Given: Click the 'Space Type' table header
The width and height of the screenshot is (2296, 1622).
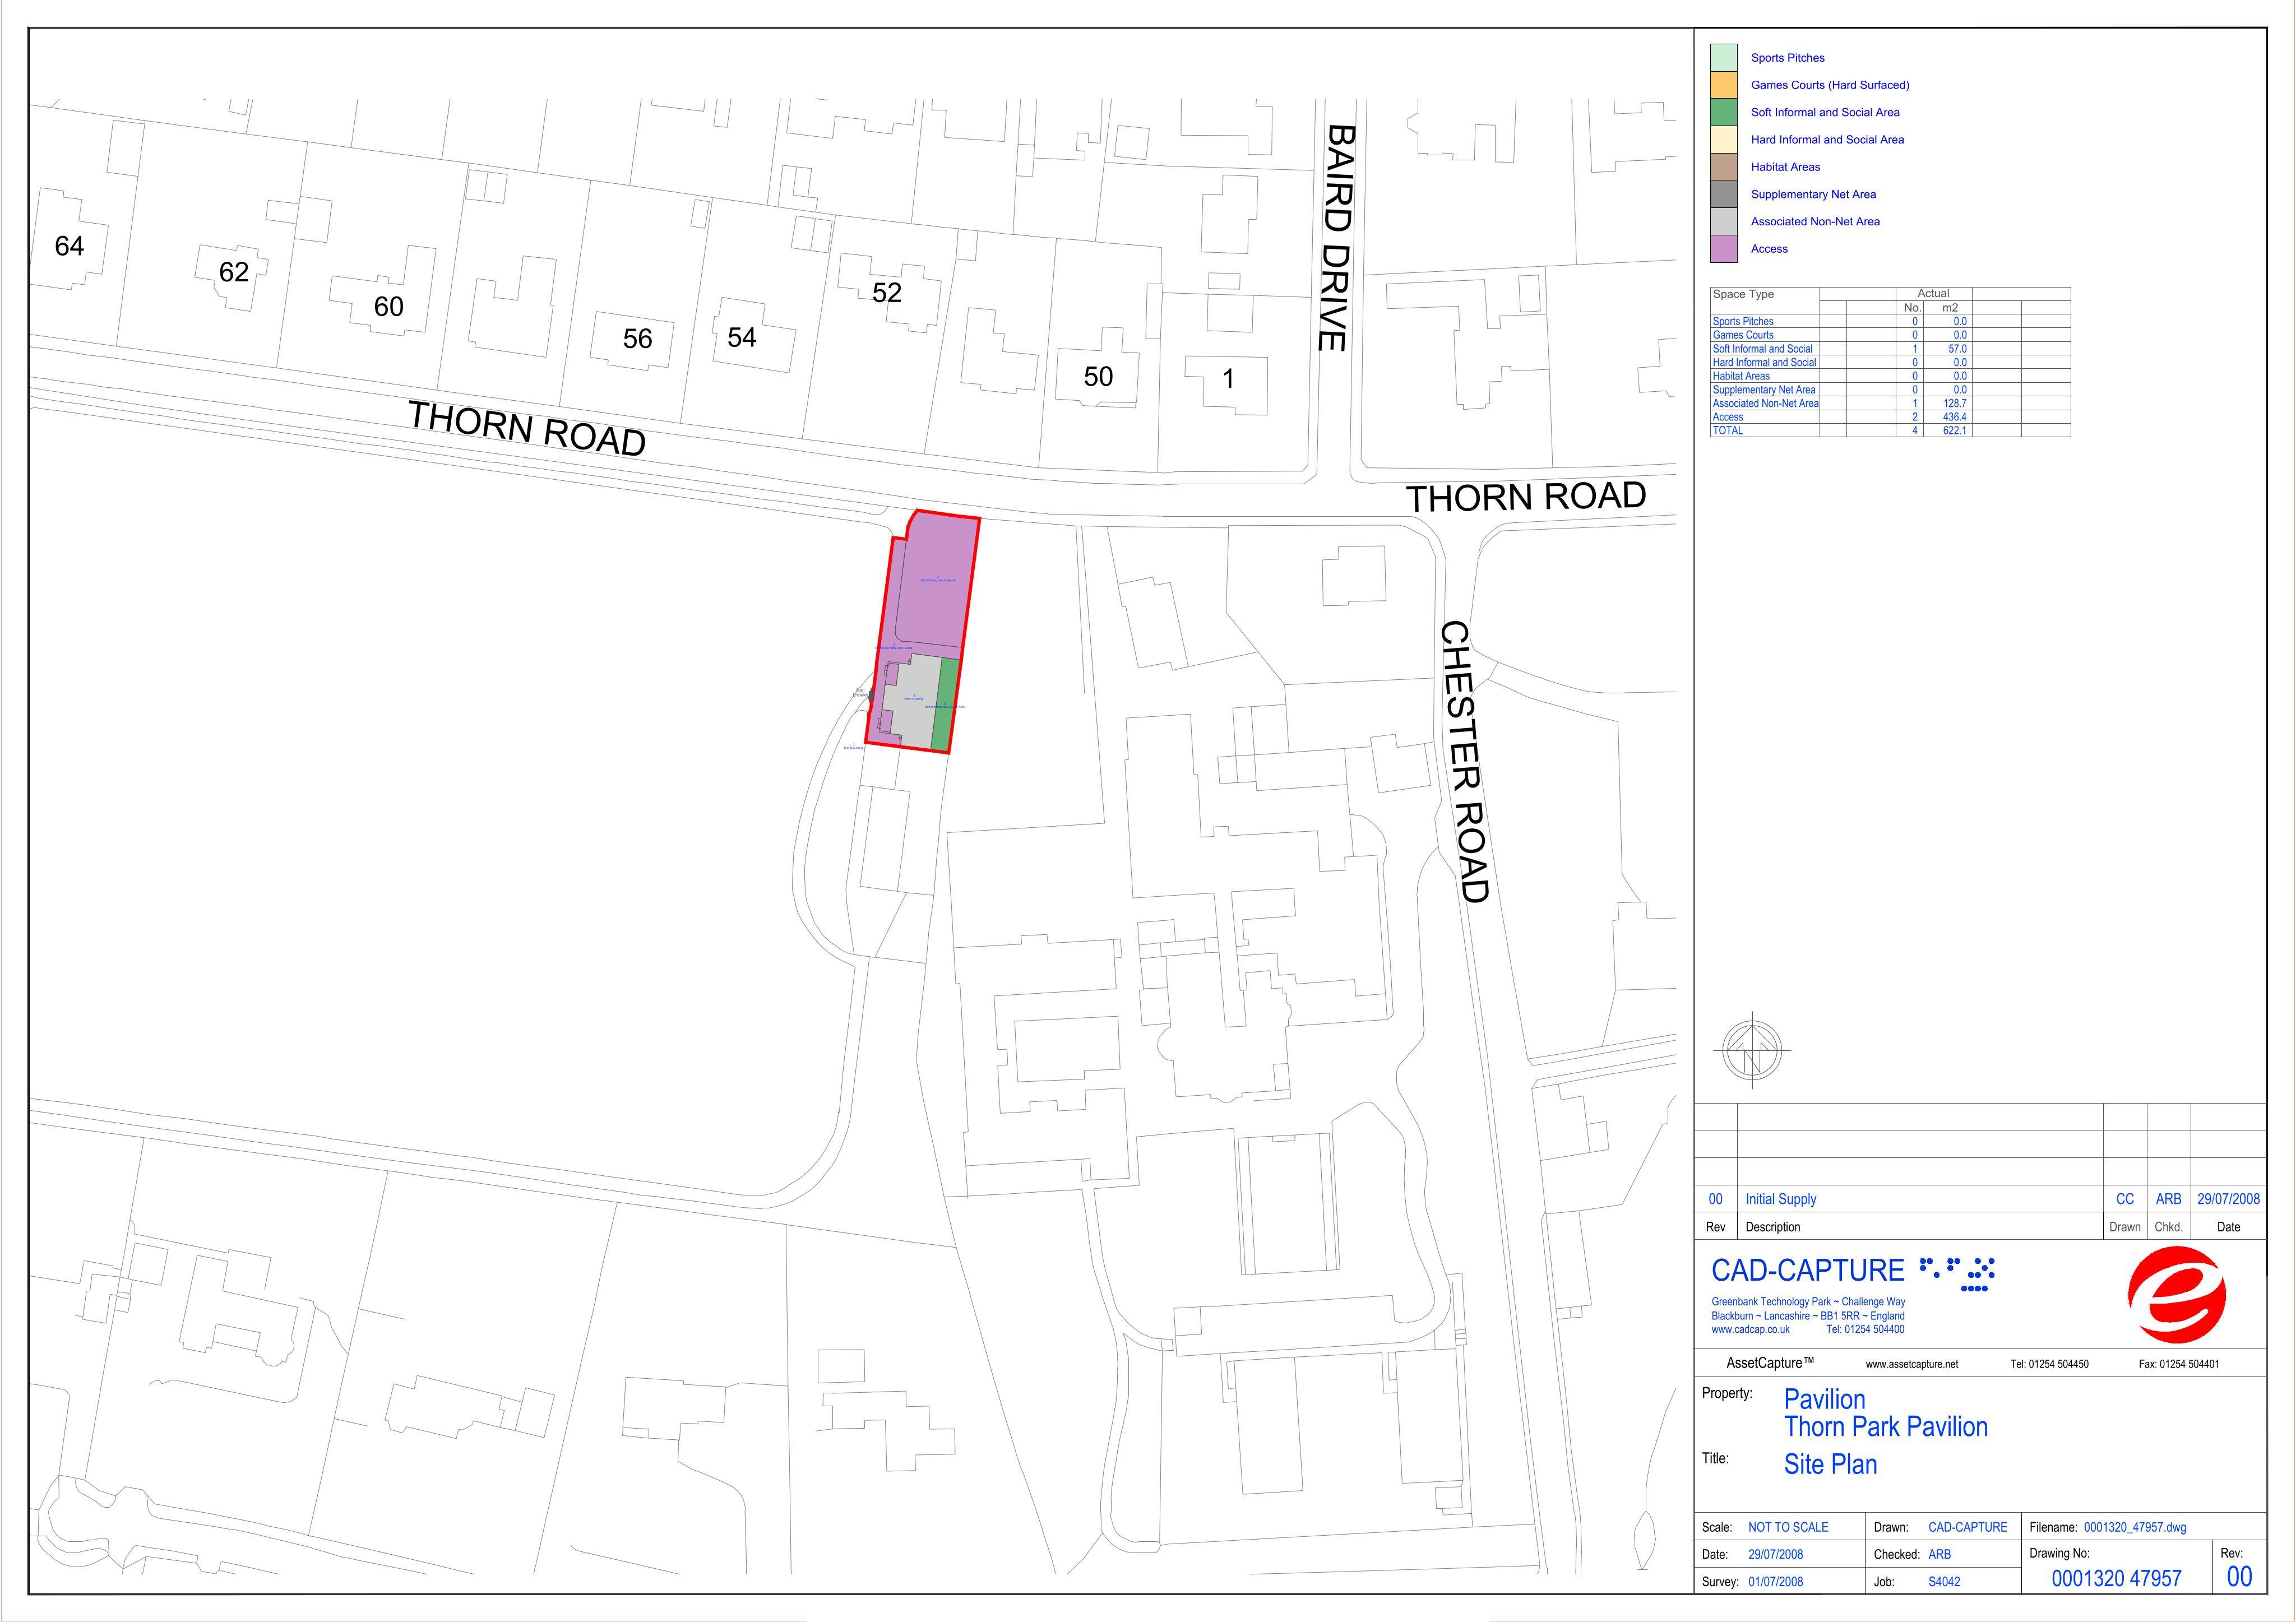Looking at the screenshot, I should pos(1743,294).
